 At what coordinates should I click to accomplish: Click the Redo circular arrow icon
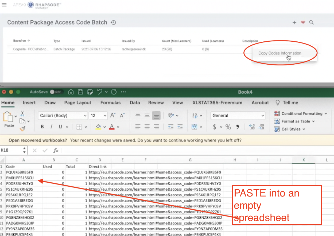point(114,92)
